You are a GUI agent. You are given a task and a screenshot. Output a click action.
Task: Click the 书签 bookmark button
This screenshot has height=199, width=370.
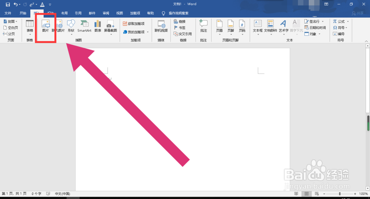[179, 28]
